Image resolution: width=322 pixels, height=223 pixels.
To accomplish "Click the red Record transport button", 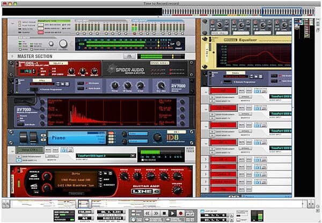I will pyautogui.click(x=181, y=213).
